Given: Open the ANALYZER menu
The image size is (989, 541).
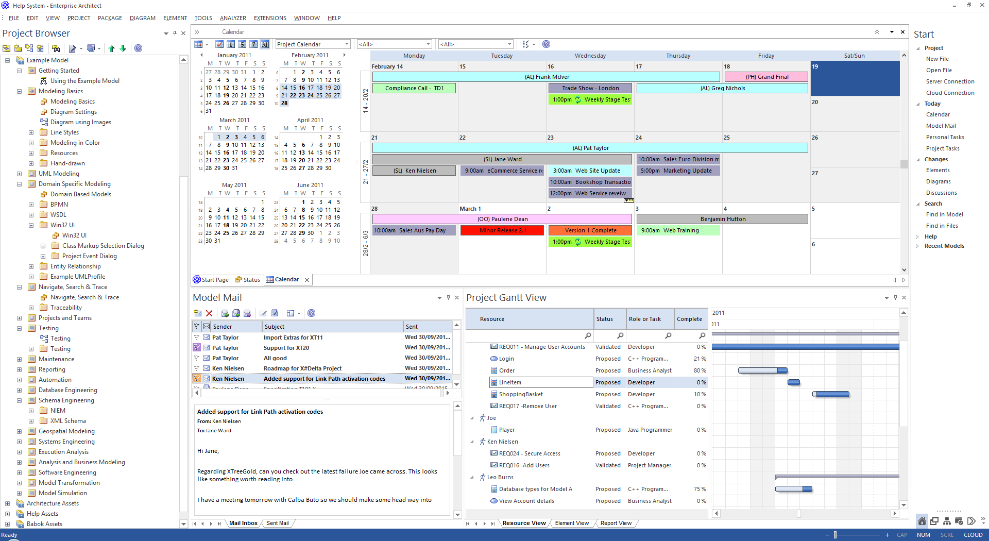Looking at the screenshot, I should [233, 18].
